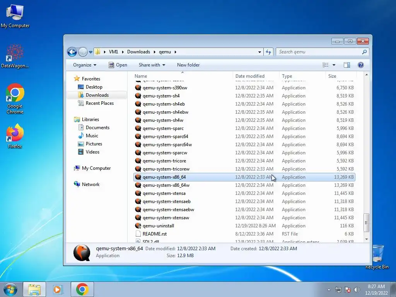This screenshot has width=396, height=297.
Task: Expand breadcrumb arrow after Downloads
Action: 155,52
